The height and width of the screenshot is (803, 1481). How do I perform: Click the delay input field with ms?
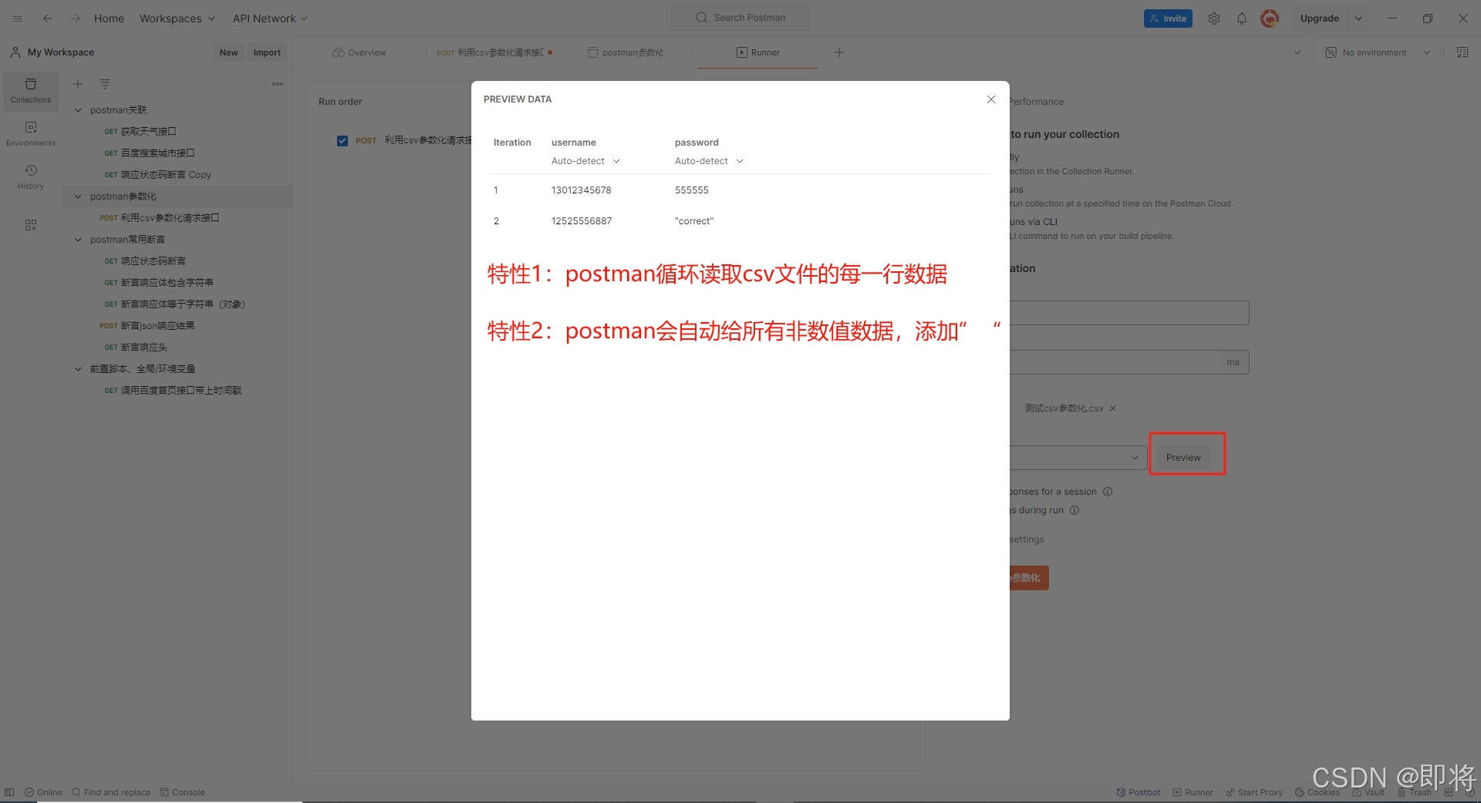[x=1129, y=362]
